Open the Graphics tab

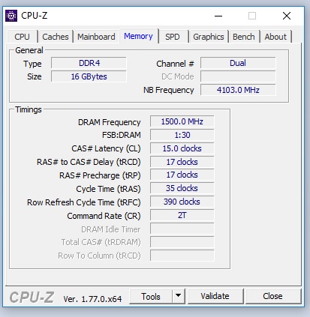pos(209,37)
